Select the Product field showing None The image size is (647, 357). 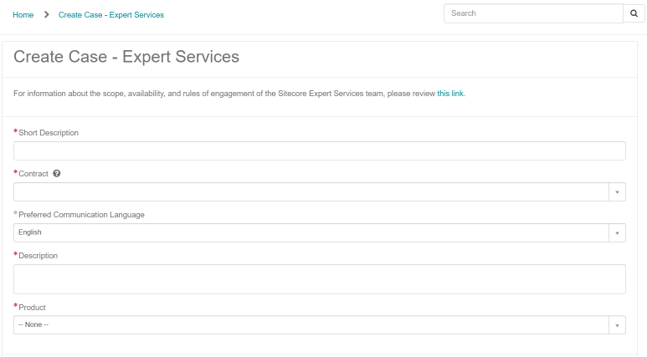311,325
